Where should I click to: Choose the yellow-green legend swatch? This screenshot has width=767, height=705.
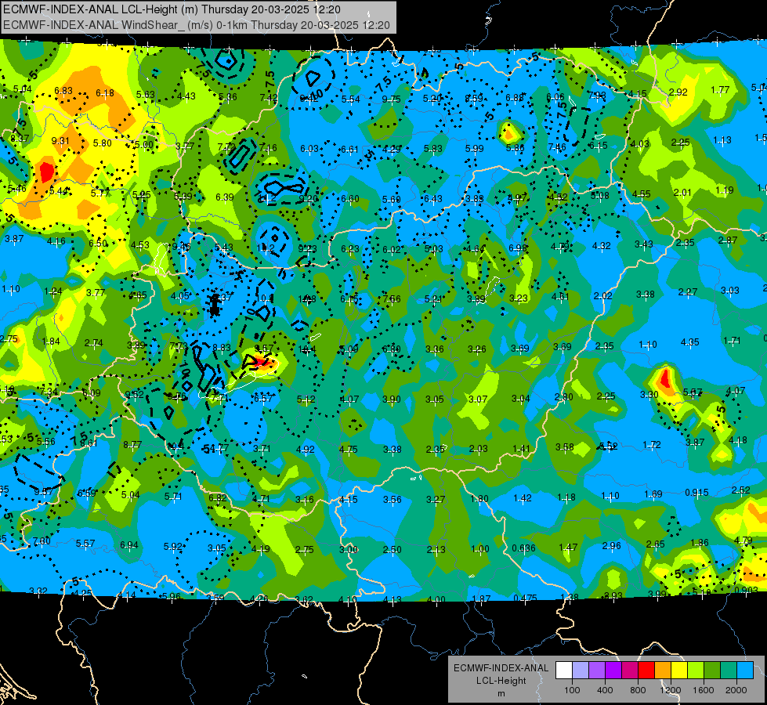pyautogui.click(x=696, y=671)
